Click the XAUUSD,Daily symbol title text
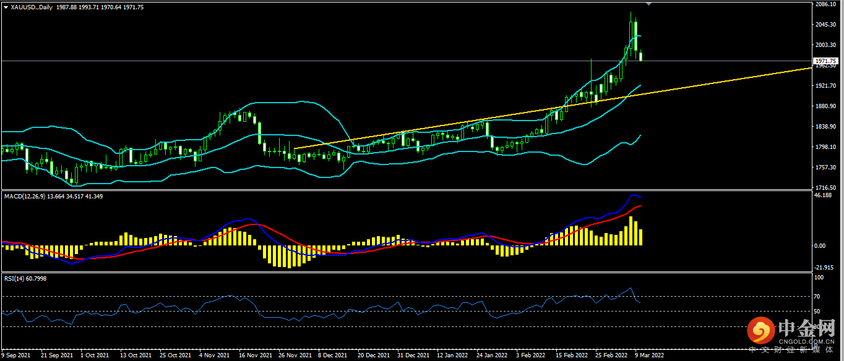844x361 pixels. 32,7
